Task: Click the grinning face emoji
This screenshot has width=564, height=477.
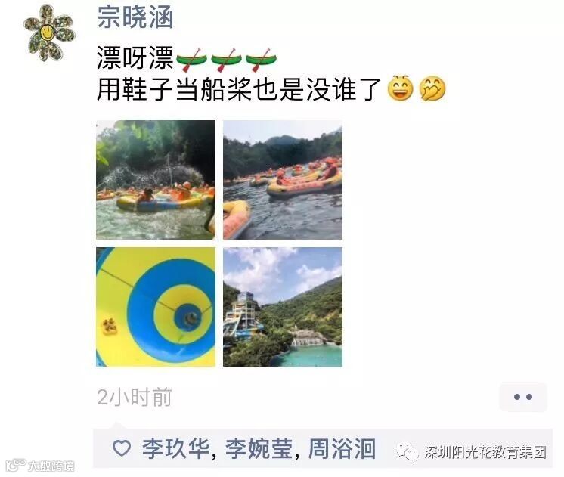Action: tap(400, 88)
